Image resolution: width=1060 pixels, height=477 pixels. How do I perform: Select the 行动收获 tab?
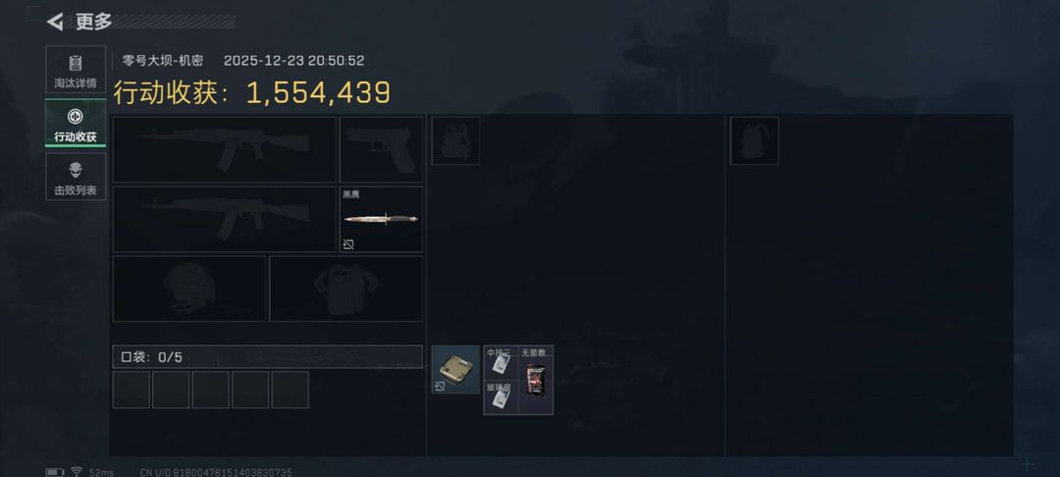pyautogui.click(x=76, y=123)
